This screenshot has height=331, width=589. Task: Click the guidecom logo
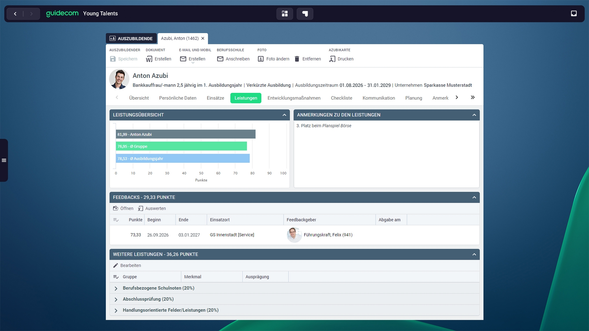(62, 13)
